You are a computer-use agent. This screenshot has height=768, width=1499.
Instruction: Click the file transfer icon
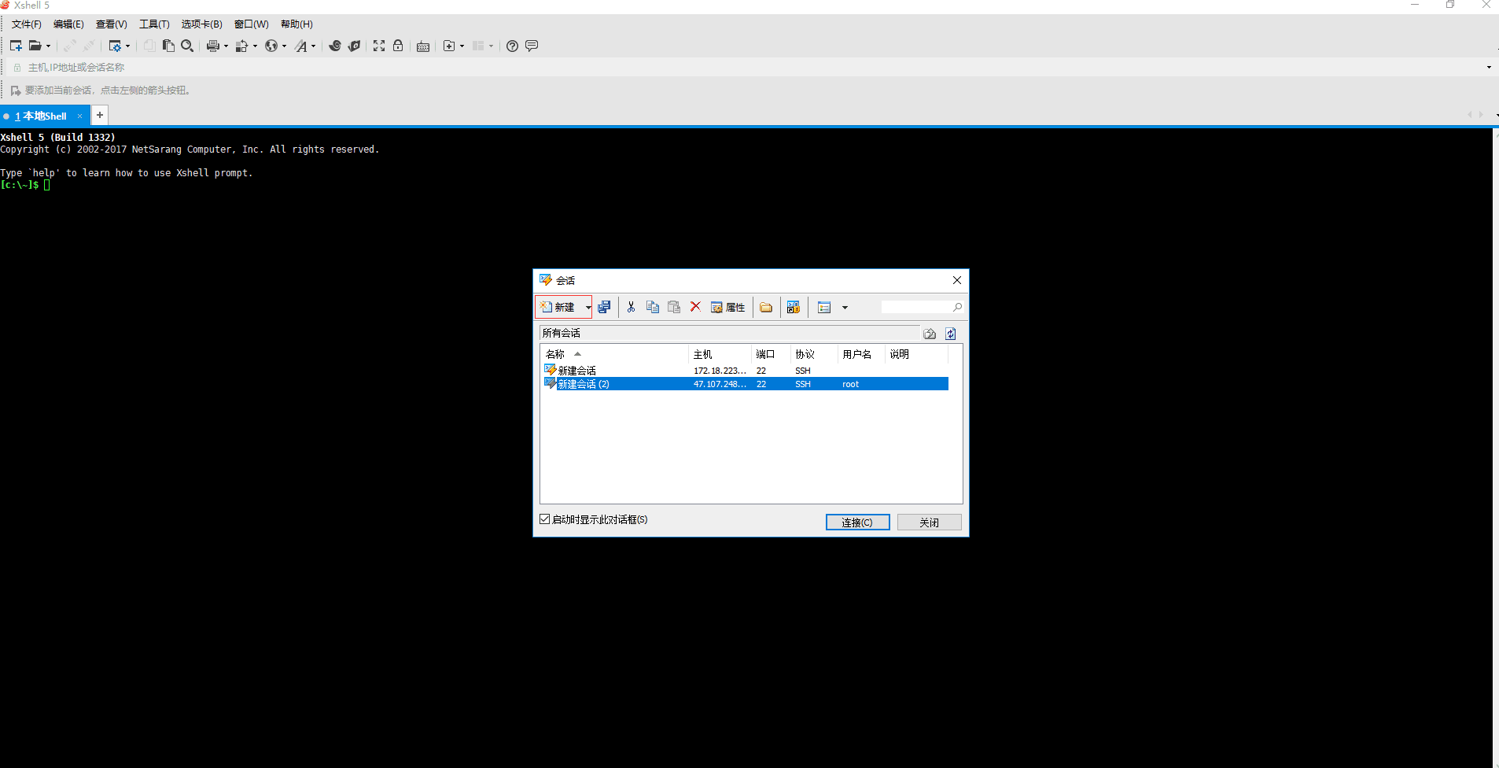[x=242, y=46]
